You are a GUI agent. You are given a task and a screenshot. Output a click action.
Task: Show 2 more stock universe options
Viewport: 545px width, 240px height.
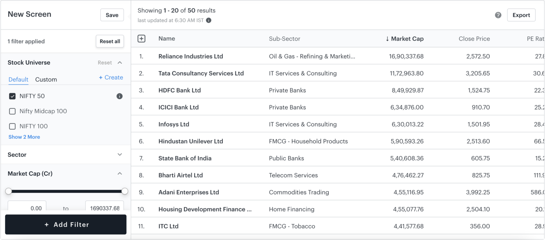pyautogui.click(x=24, y=137)
